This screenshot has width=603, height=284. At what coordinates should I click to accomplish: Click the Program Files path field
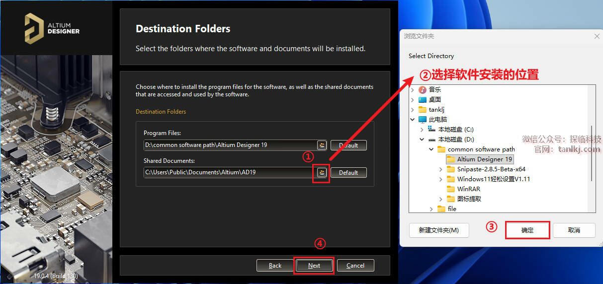(230, 145)
